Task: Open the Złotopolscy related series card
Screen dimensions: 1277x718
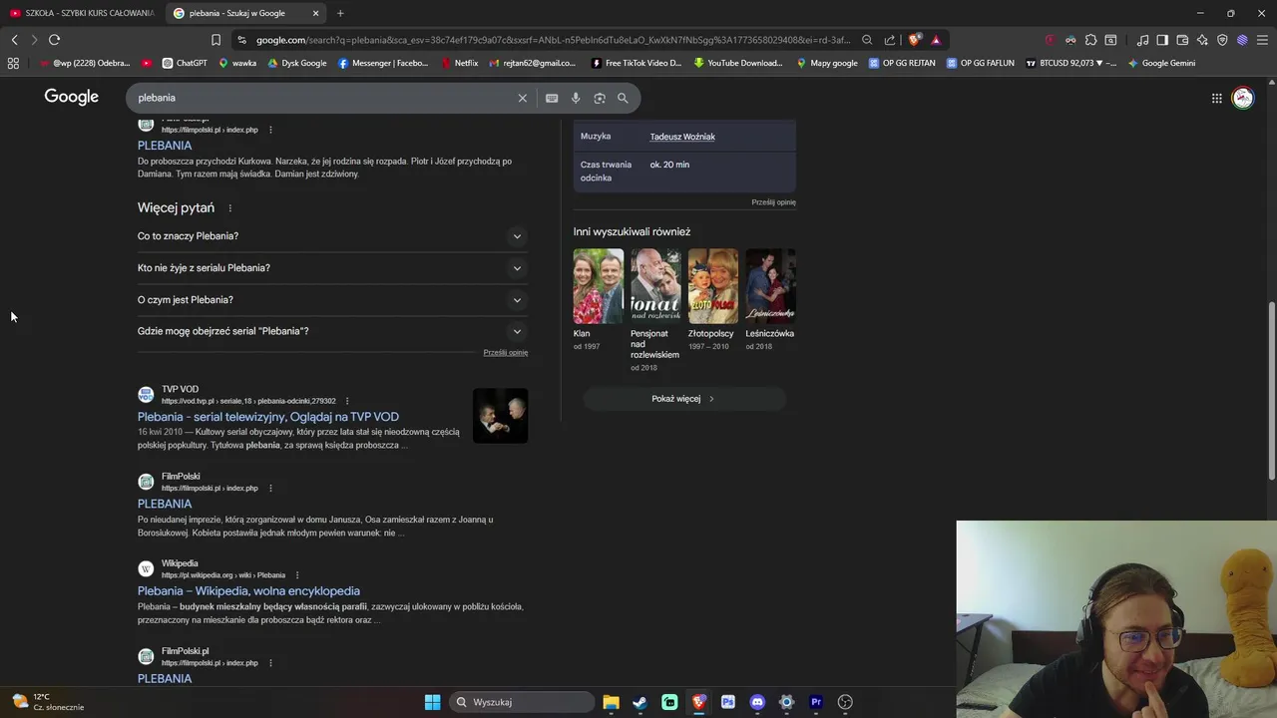Action: coord(712,299)
